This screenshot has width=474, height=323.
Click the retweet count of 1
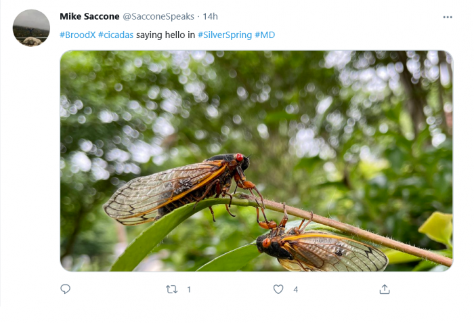point(189,289)
